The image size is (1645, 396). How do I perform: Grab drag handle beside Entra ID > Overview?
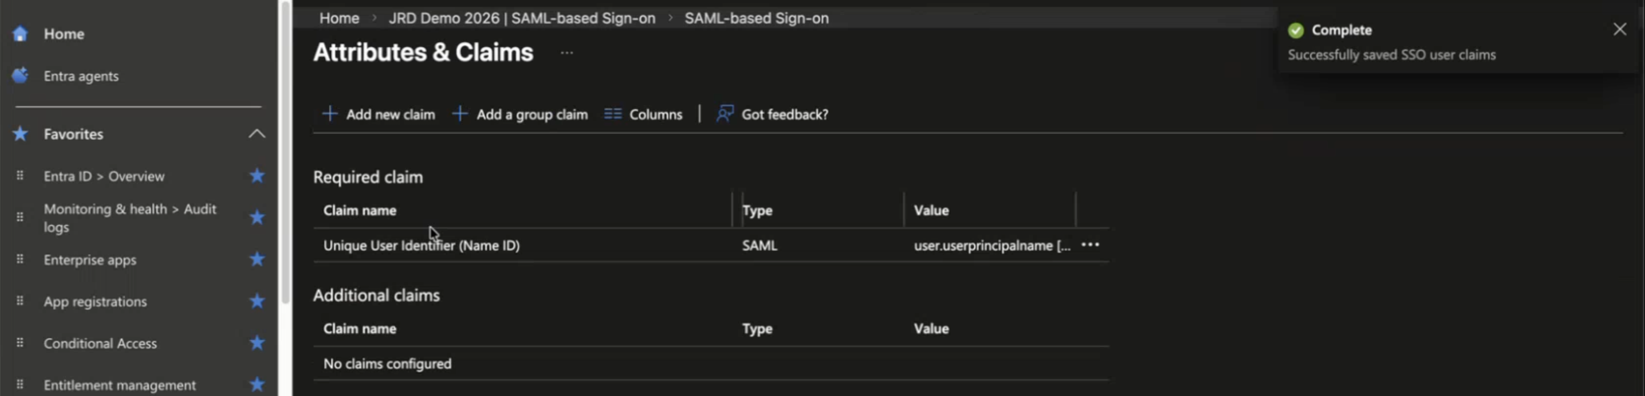[x=20, y=175]
